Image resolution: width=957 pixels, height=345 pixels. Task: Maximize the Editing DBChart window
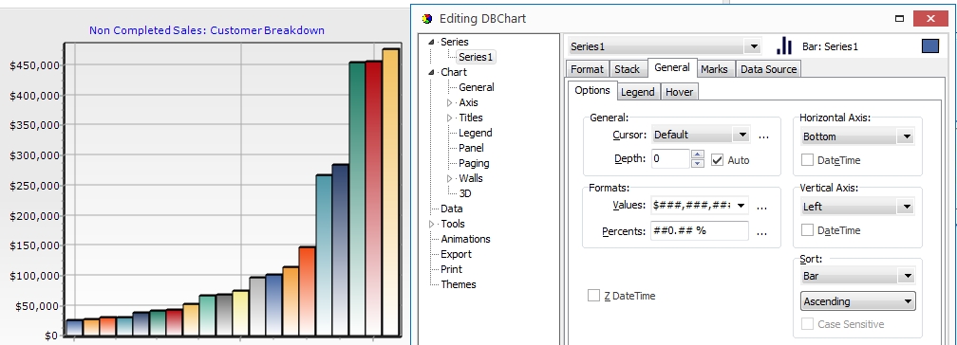point(899,18)
